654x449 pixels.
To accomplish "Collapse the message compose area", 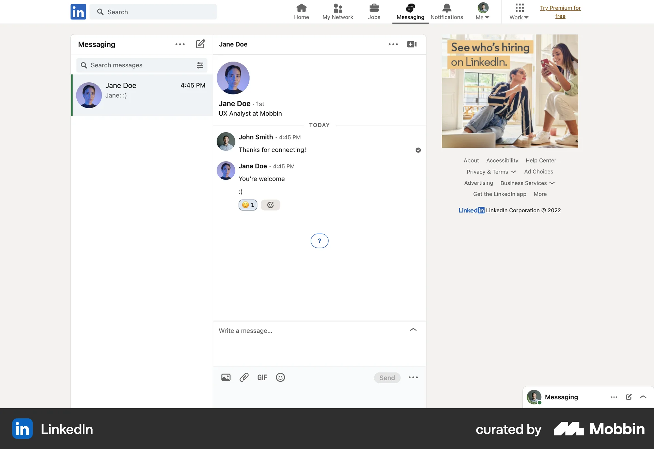I will [x=413, y=330].
